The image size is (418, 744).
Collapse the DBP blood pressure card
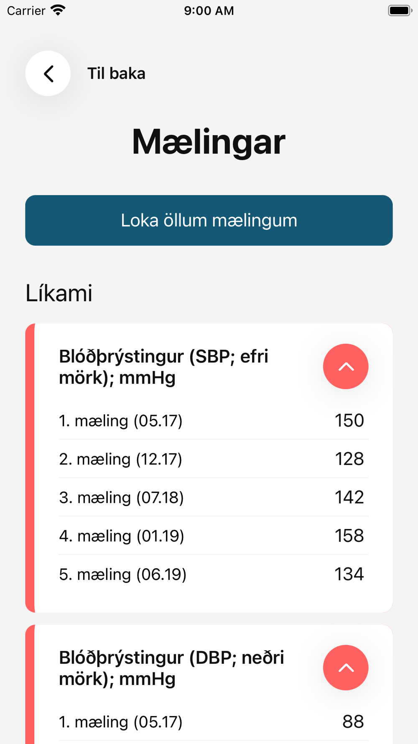pos(345,667)
